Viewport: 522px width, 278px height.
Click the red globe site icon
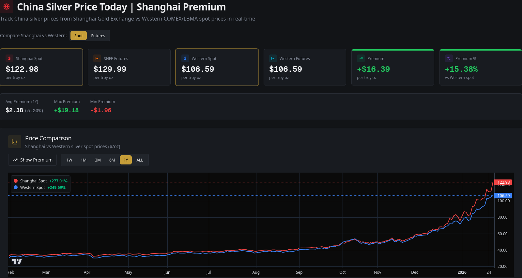point(7,7)
